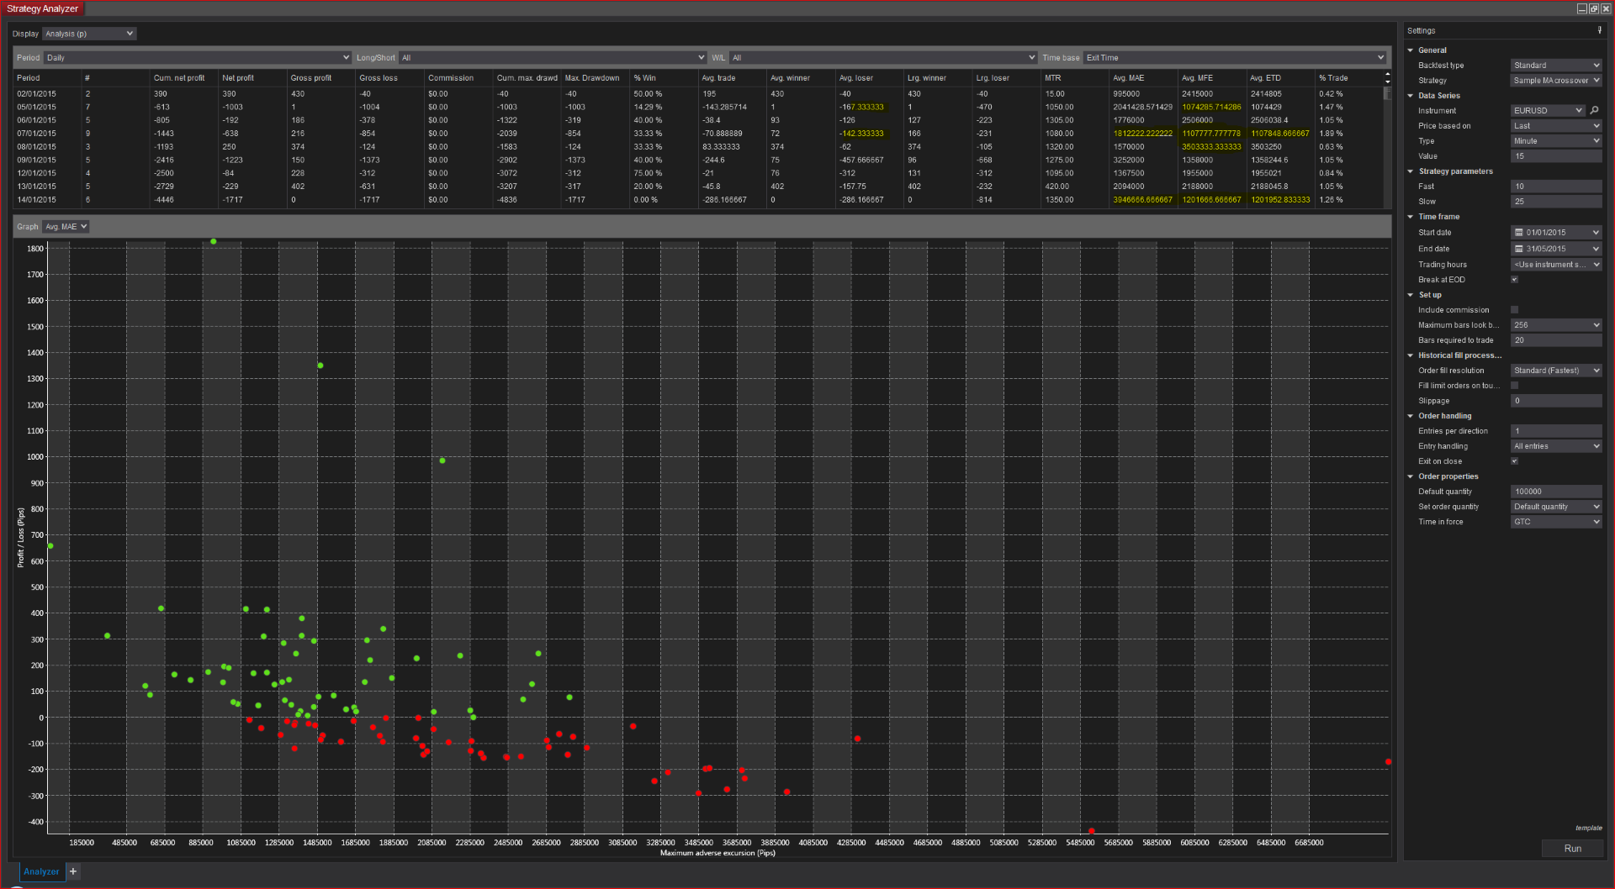This screenshot has height=889, width=1615.
Task: Open the Time base dropdown
Action: [1234, 58]
